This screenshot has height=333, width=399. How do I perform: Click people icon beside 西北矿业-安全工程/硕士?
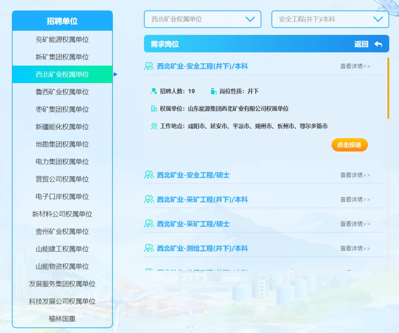click(x=149, y=175)
